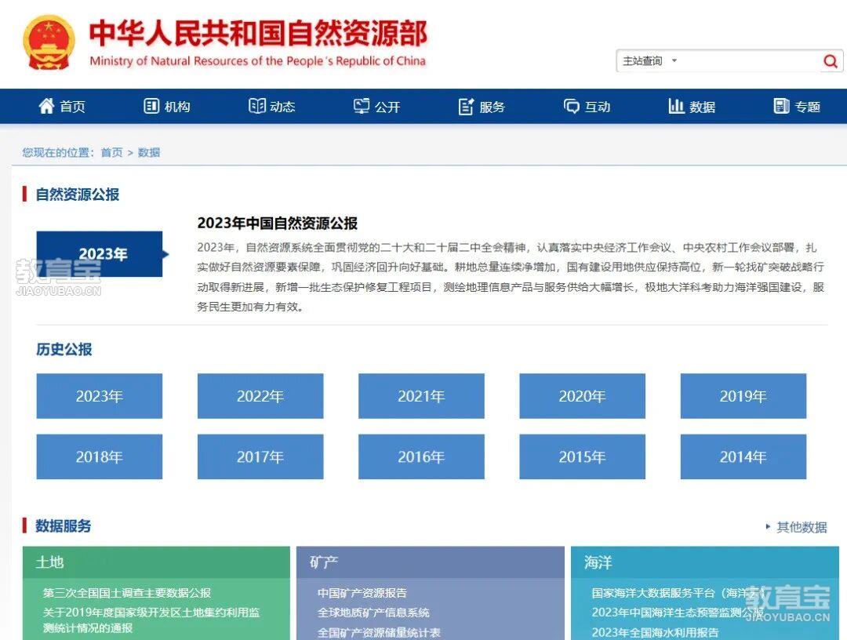
Task: Open 中国矿产资源报告 link
Action: (361, 593)
